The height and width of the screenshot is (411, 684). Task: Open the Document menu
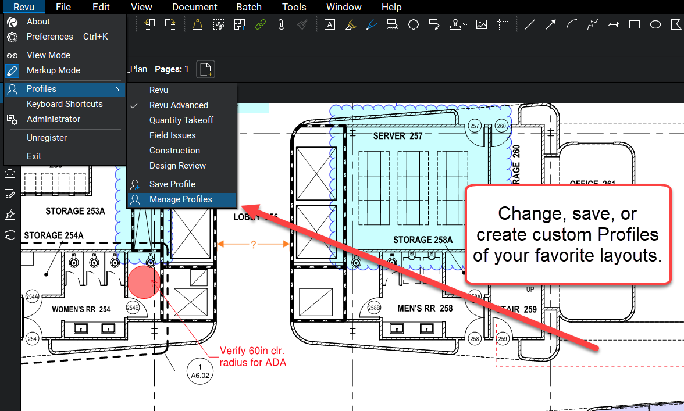195,7
